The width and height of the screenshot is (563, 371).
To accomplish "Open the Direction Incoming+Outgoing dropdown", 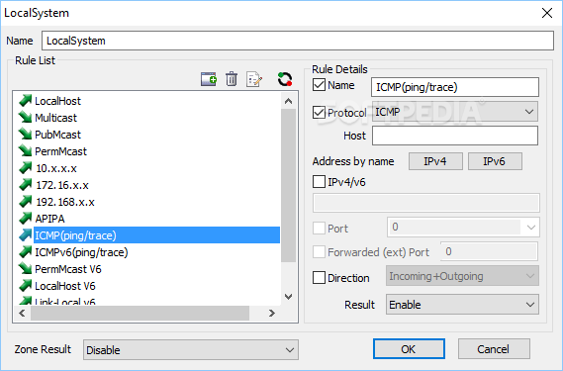I will click(x=462, y=276).
